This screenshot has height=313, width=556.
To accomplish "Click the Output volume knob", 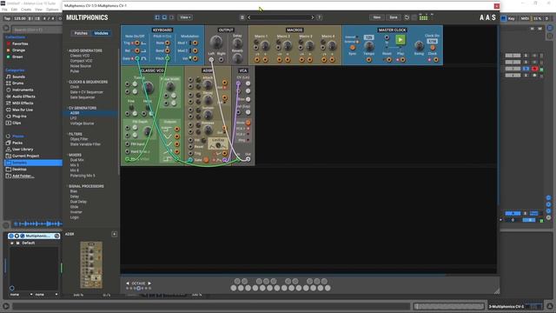I will 216,43.
